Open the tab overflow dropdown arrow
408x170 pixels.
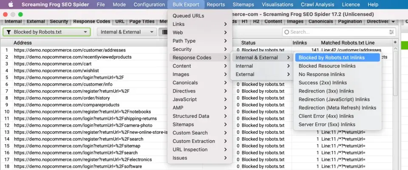[x=393, y=22]
